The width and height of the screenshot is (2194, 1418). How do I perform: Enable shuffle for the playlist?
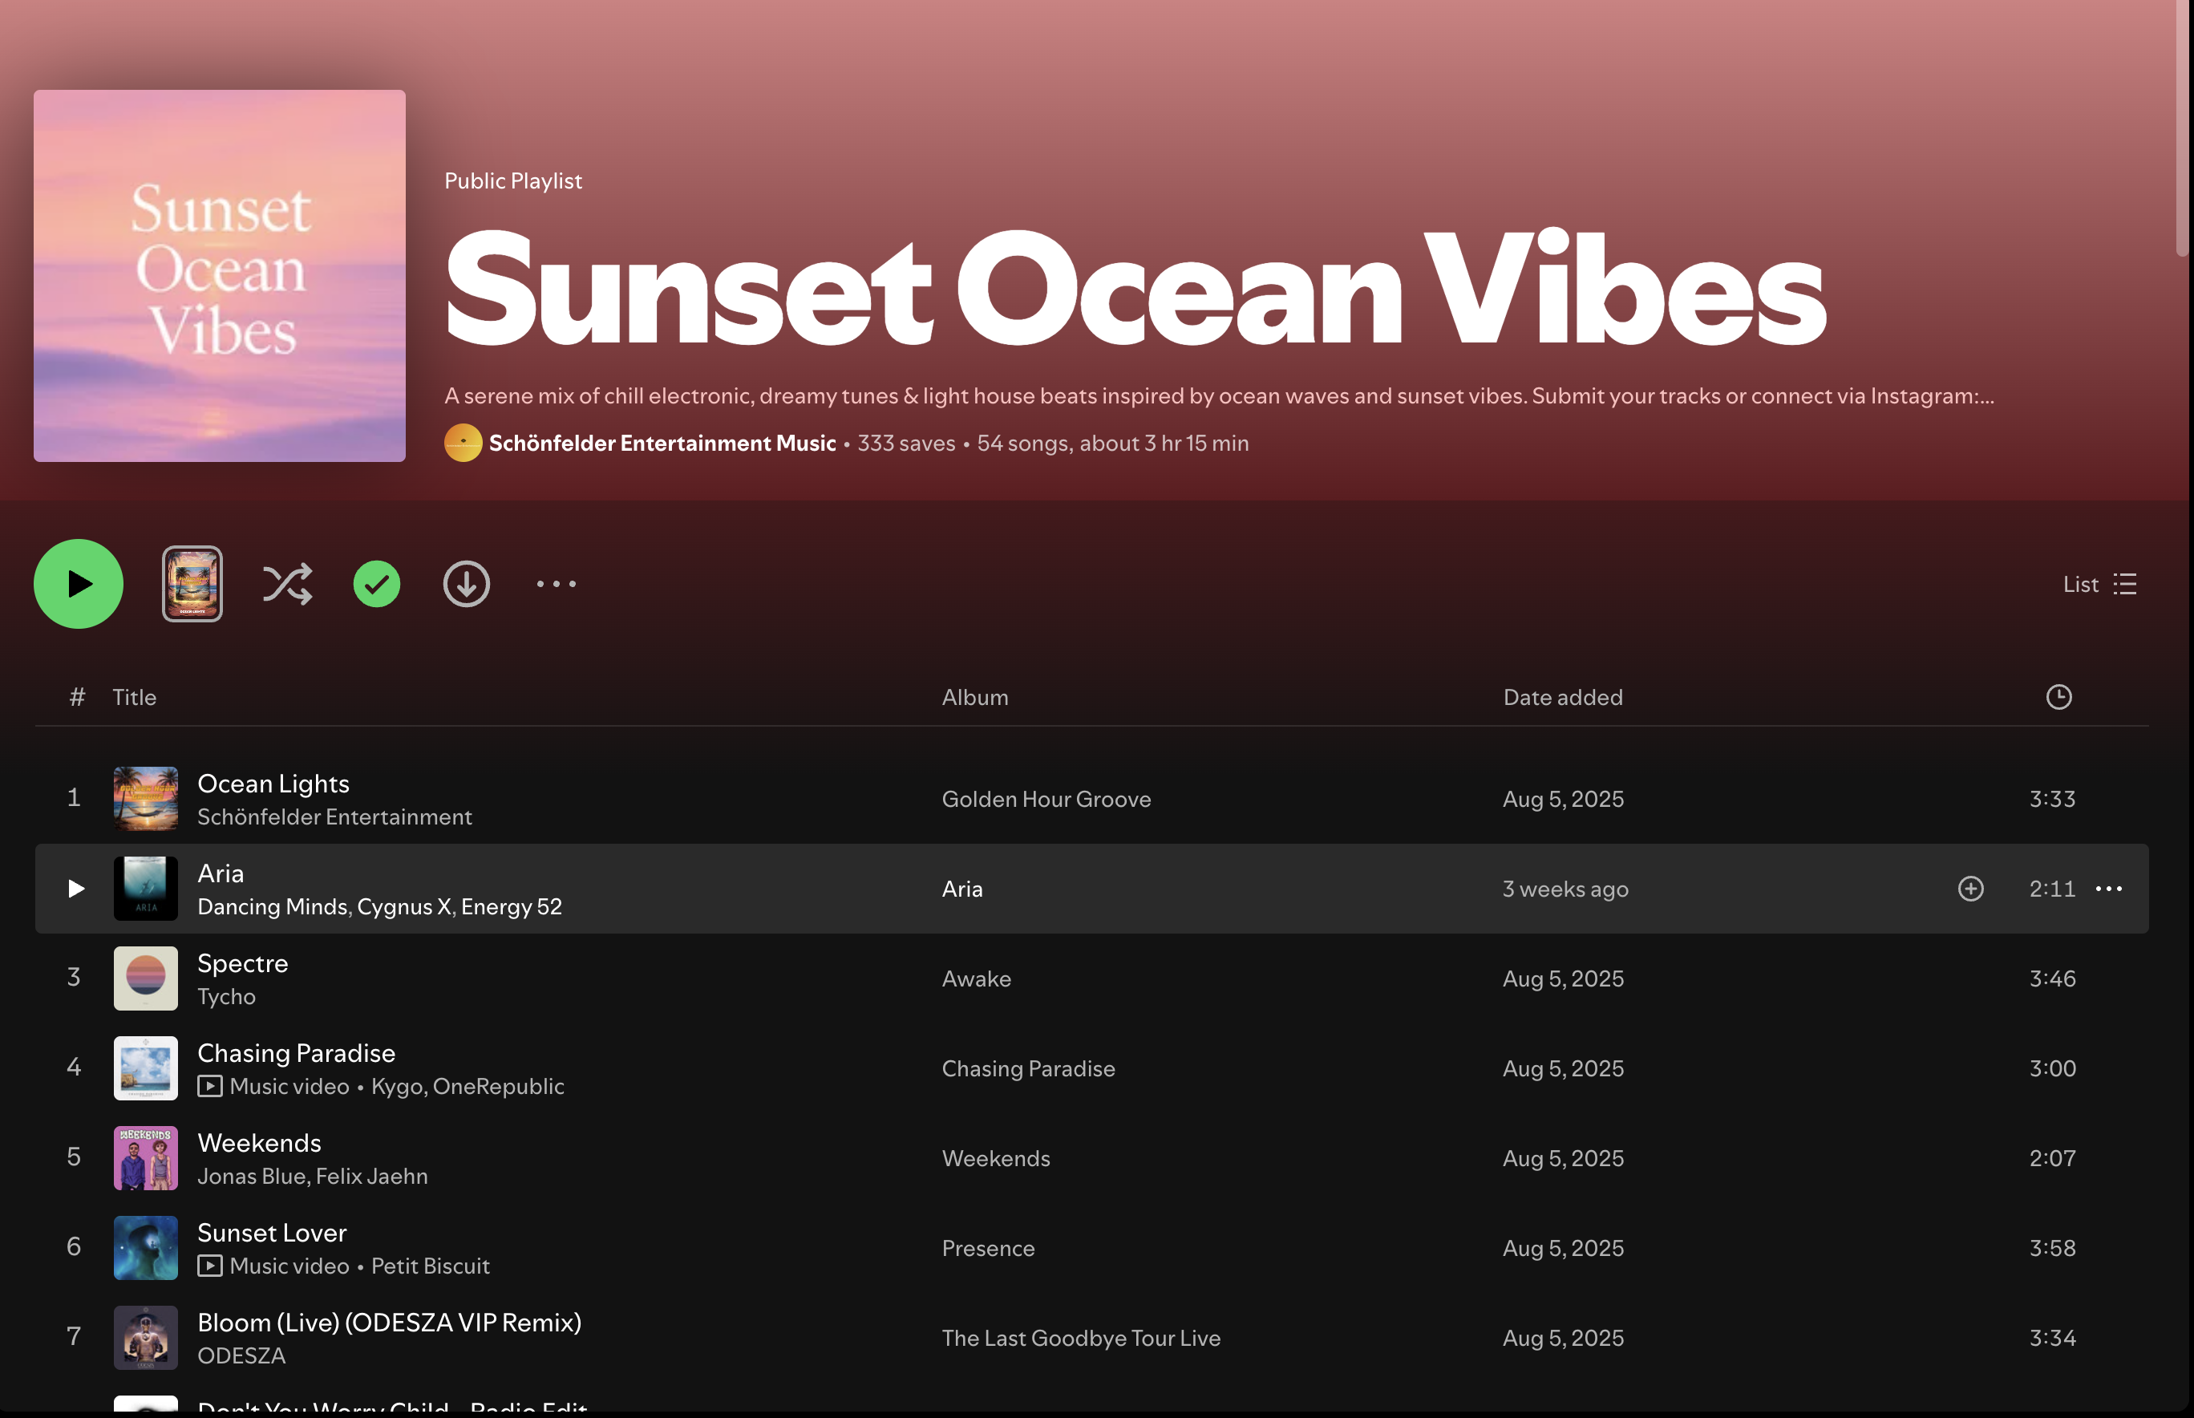(x=287, y=584)
